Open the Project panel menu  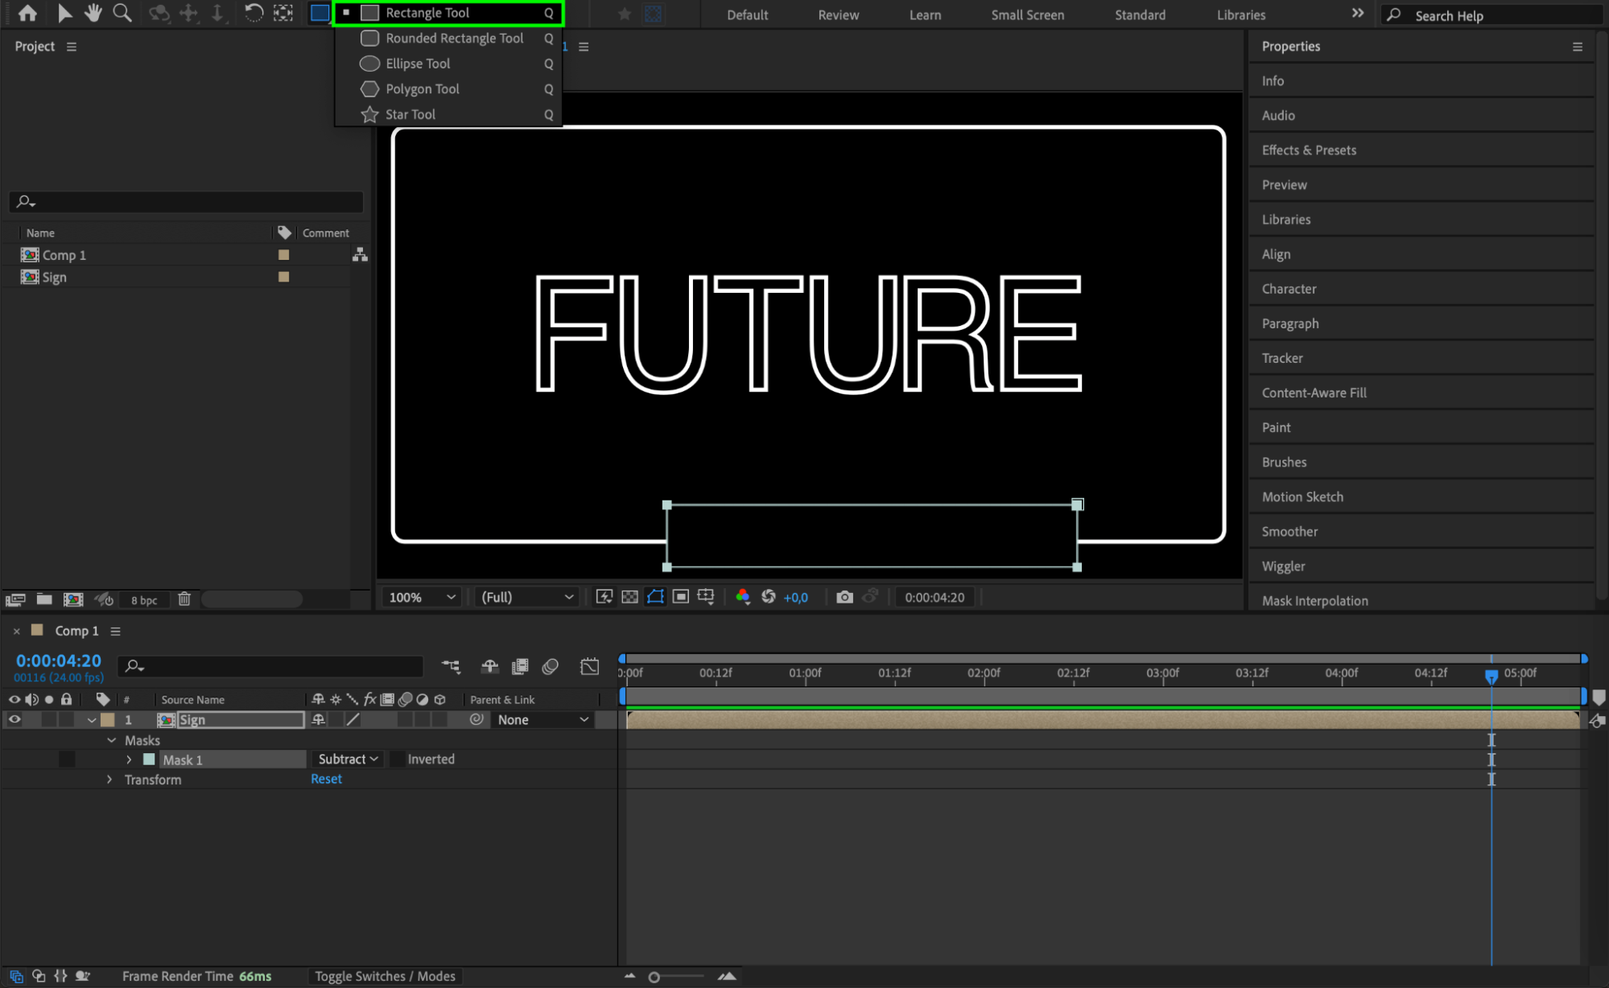[x=72, y=47]
